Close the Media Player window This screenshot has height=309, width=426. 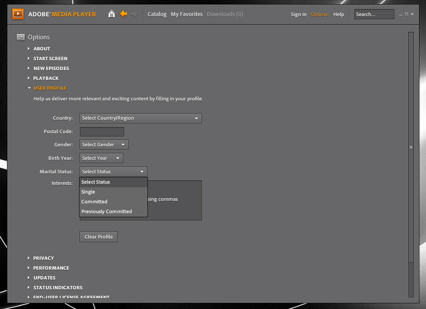point(412,14)
